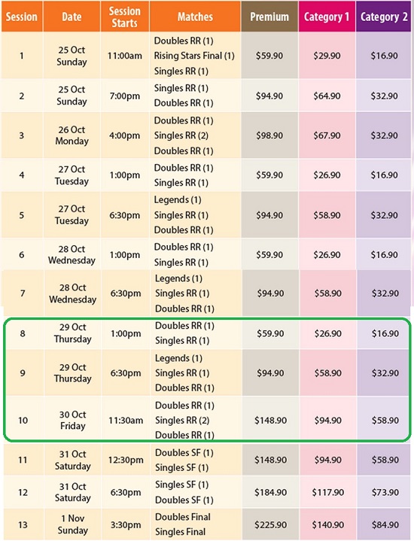Click the 11:30am session start time
414x541 pixels.
[x=126, y=421]
